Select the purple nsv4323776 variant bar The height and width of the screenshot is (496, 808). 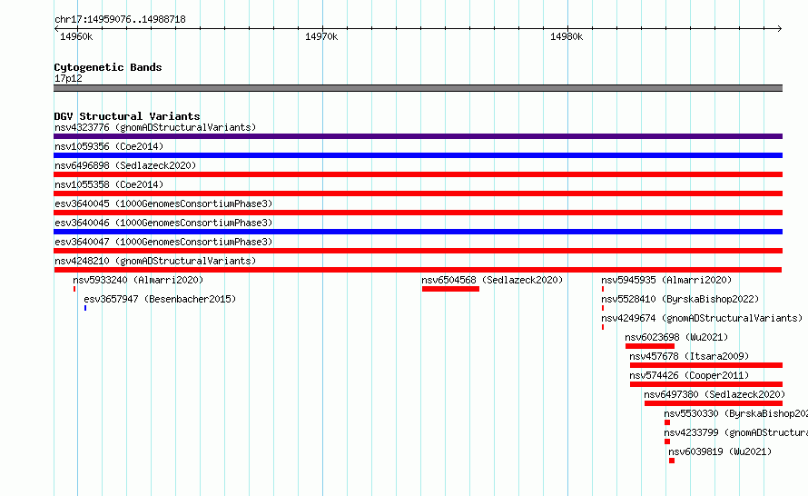tap(418, 136)
